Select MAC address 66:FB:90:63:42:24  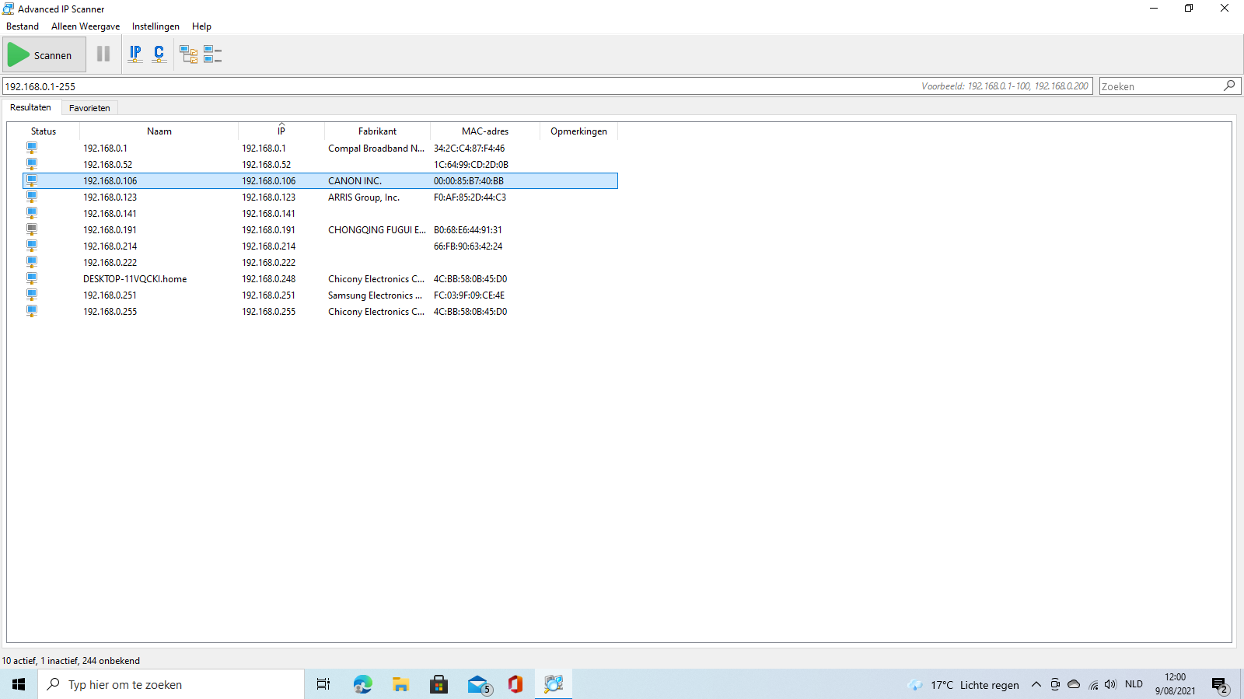(x=468, y=246)
